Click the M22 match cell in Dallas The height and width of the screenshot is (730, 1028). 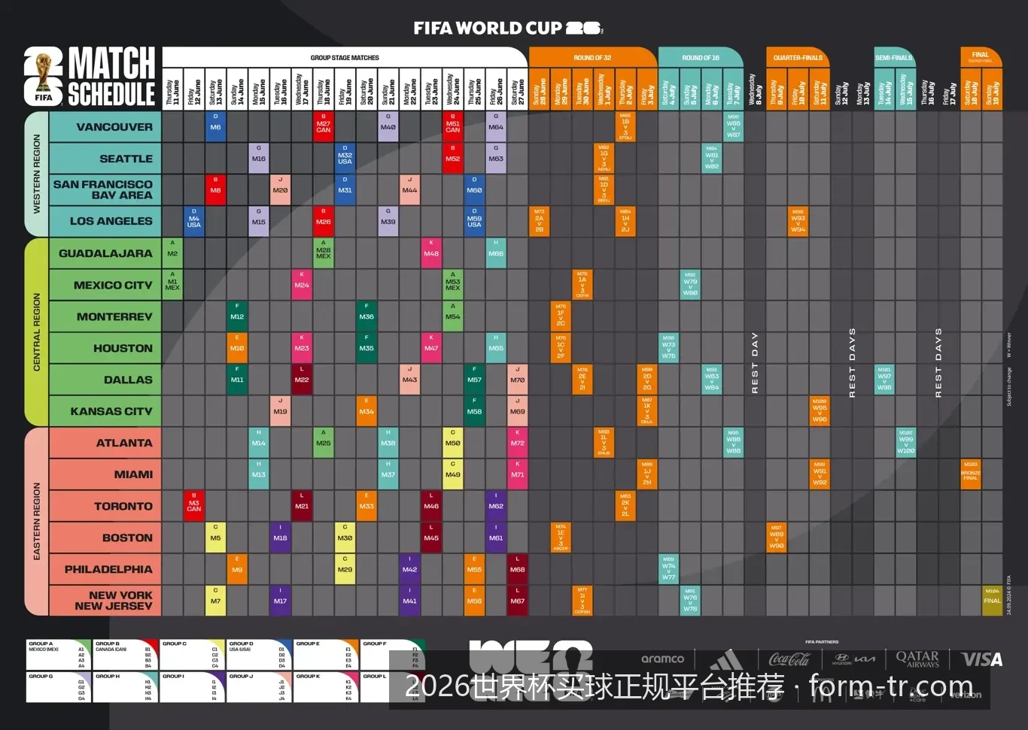(x=302, y=380)
